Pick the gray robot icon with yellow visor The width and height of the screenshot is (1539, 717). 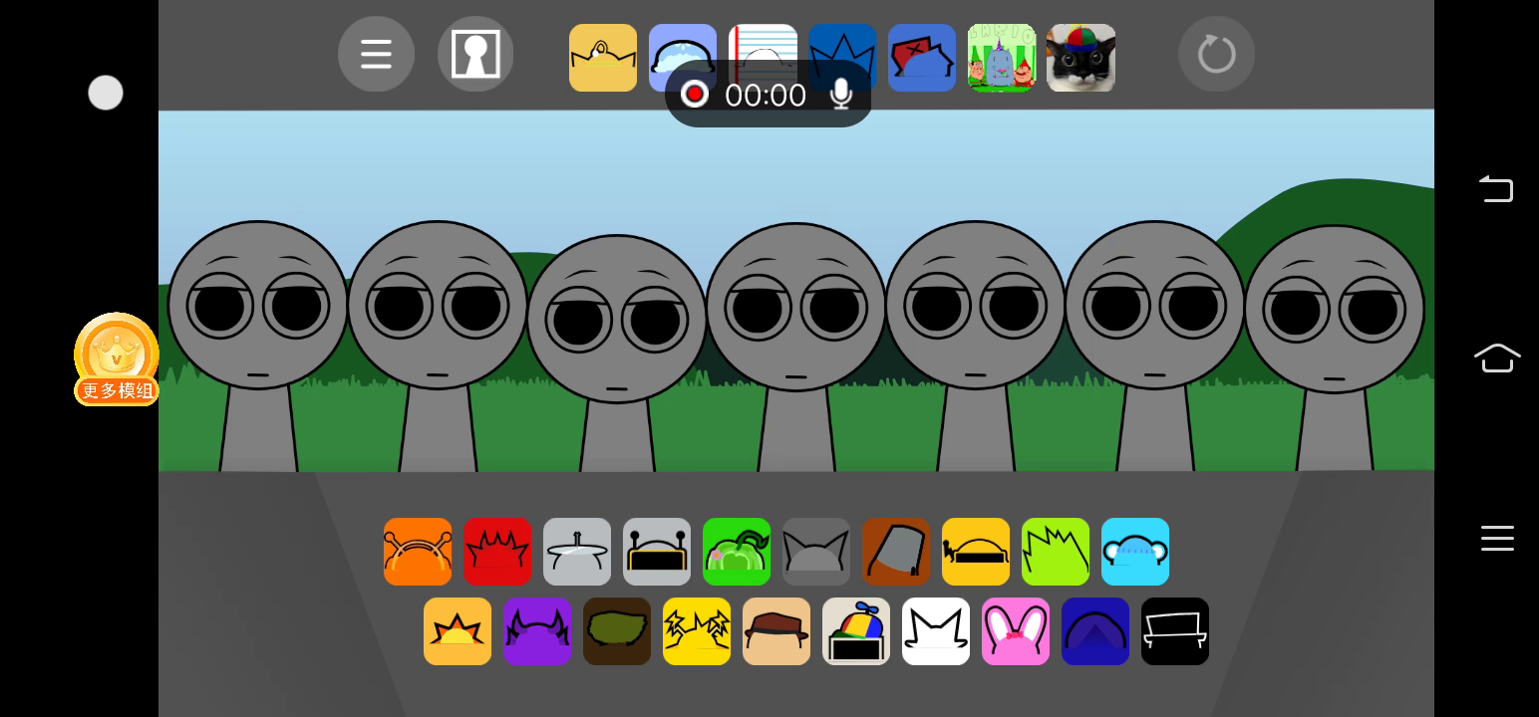[657, 552]
